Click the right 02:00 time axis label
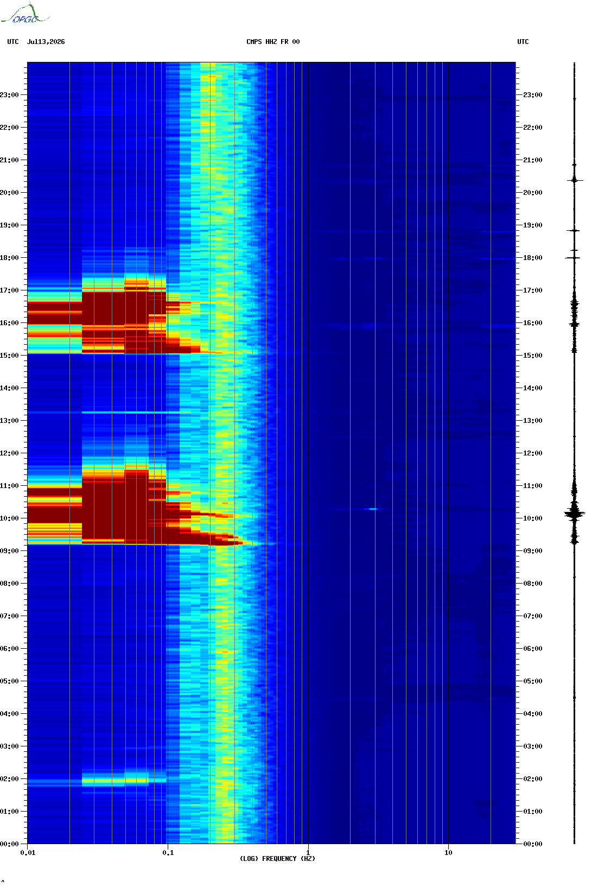This screenshot has height=887, width=598. [x=532, y=779]
